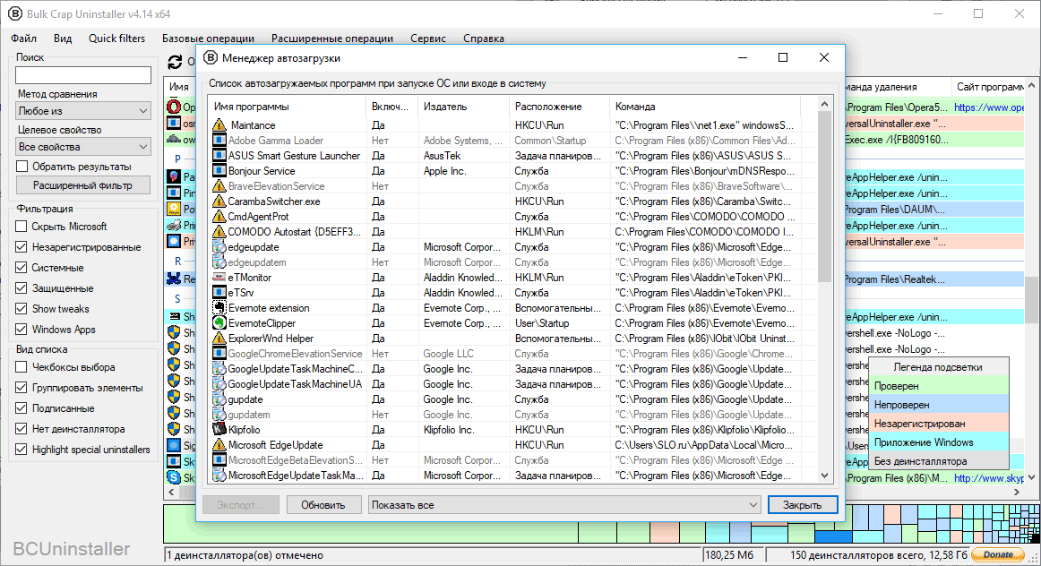Image resolution: width=1041 pixels, height=566 pixels.
Task: Open the Расширенные операции menu
Action: 332,39
